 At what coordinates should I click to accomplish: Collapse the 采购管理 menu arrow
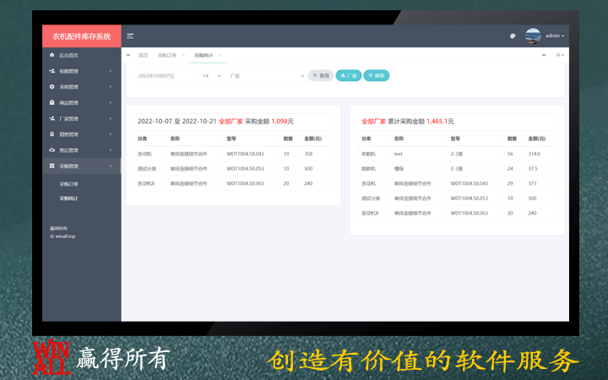click(x=111, y=166)
